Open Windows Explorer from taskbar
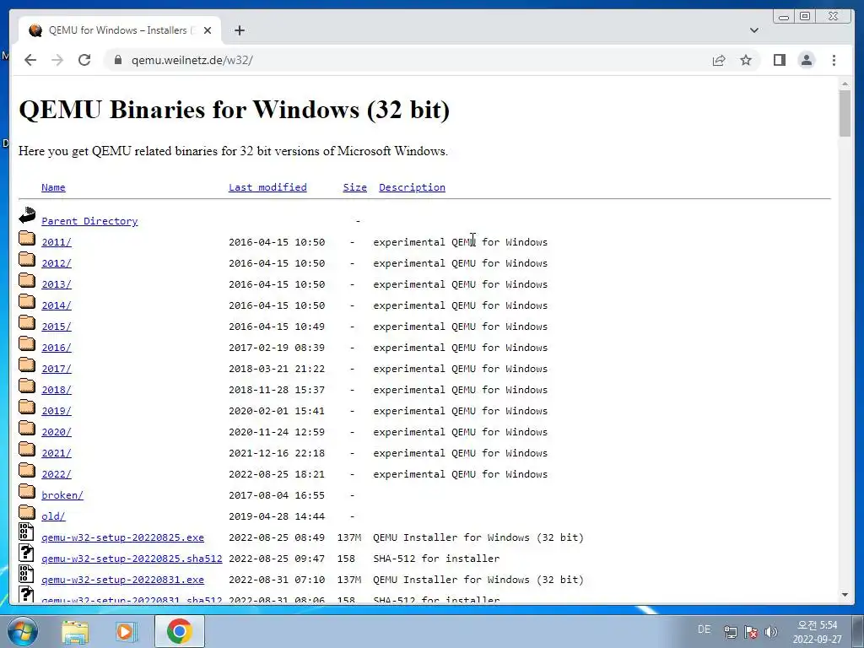 point(75,631)
